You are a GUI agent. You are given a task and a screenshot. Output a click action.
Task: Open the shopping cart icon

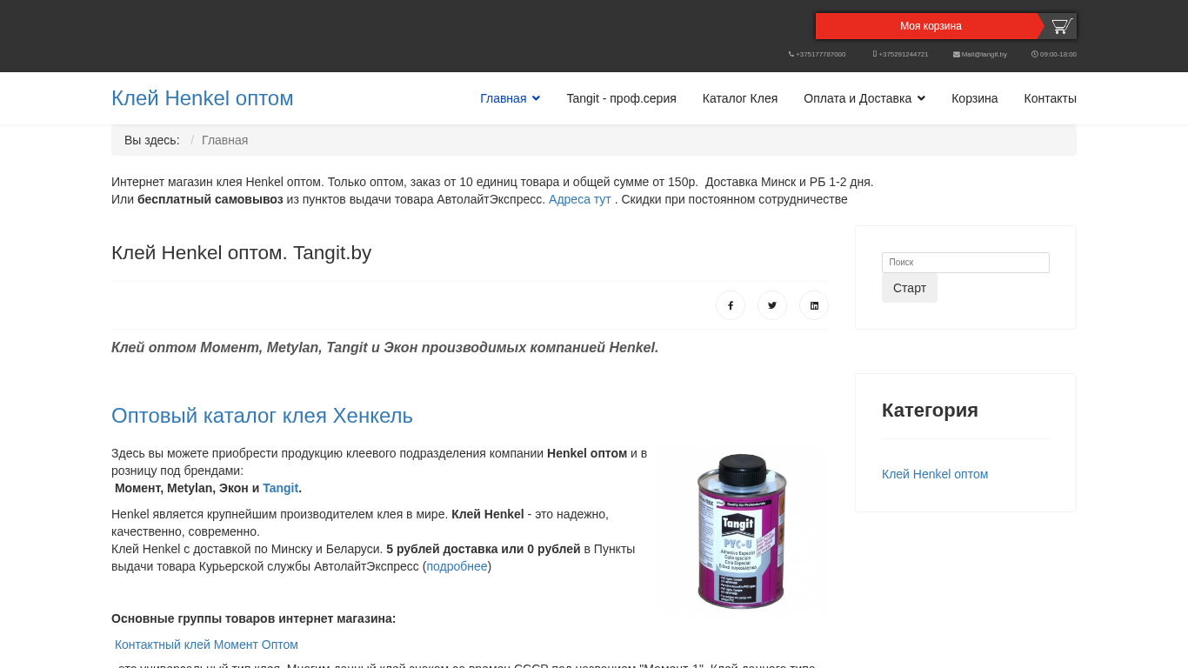[x=1061, y=26]
